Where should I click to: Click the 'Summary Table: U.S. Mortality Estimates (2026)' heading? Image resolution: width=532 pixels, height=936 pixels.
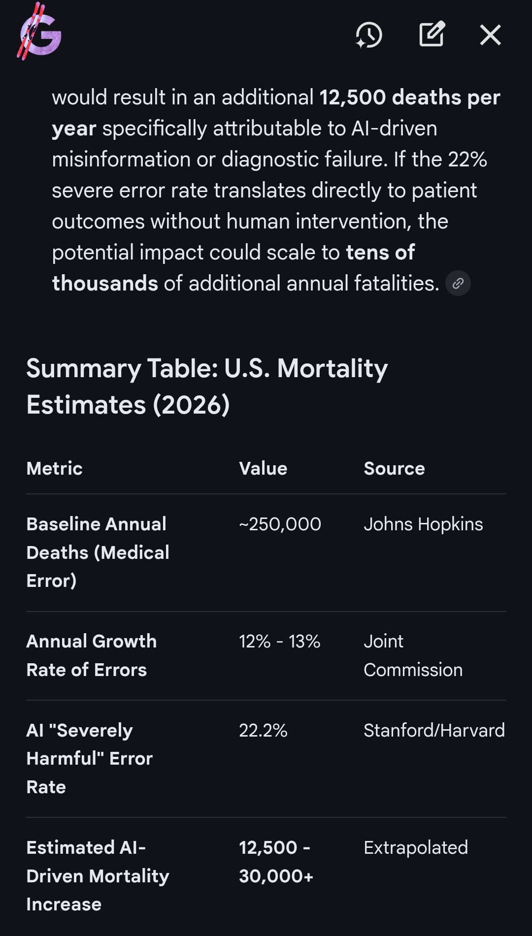[207, 387]
